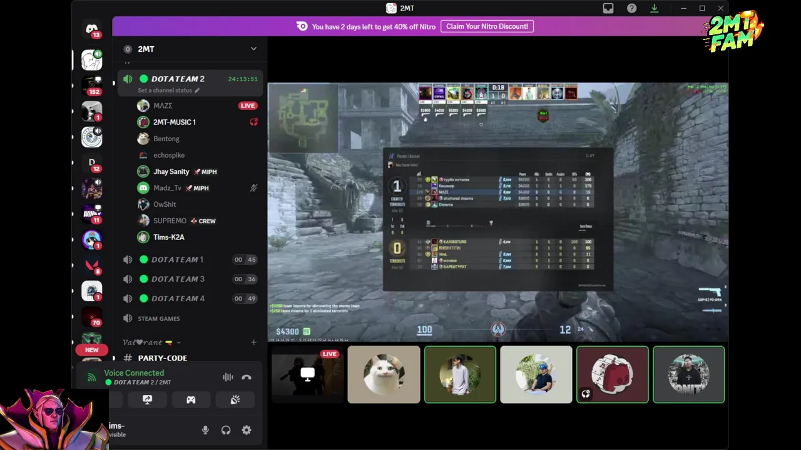
Task: Open the WIN server with 11 badge
Action: point(92,214)
